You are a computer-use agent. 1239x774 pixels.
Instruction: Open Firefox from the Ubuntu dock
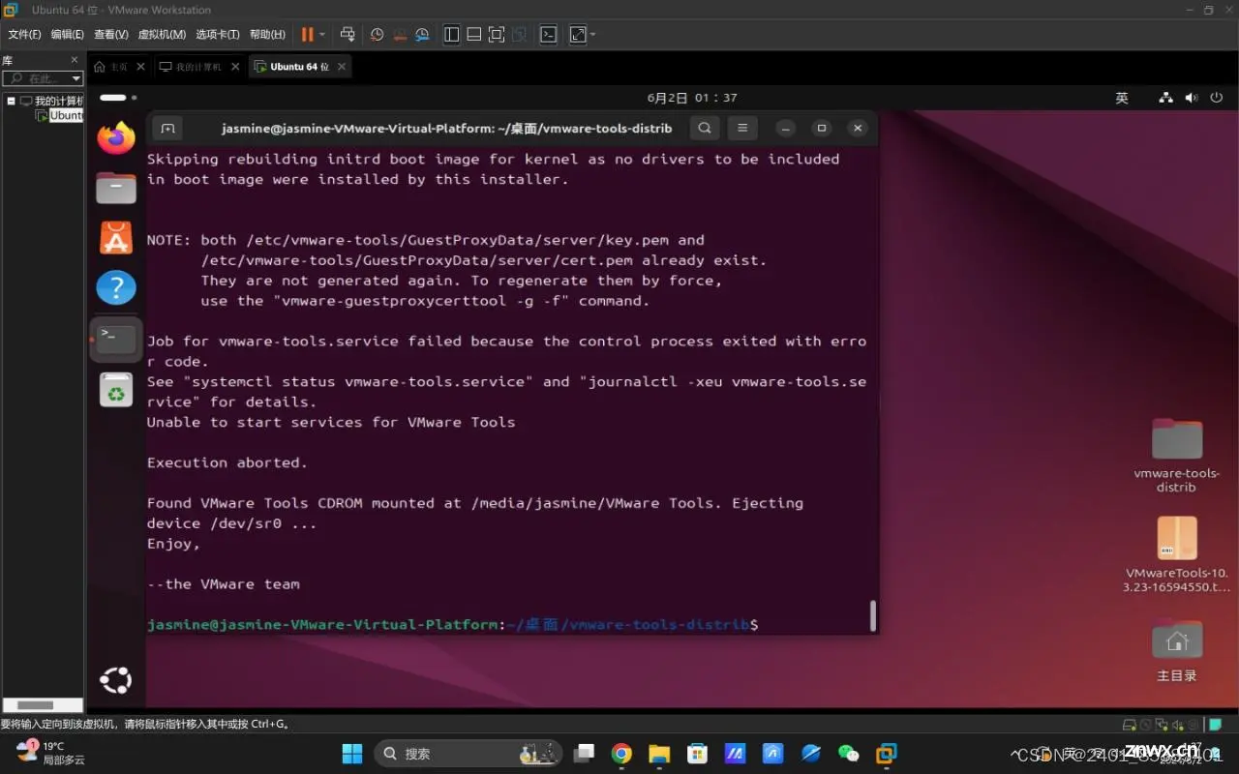[116, 137]
